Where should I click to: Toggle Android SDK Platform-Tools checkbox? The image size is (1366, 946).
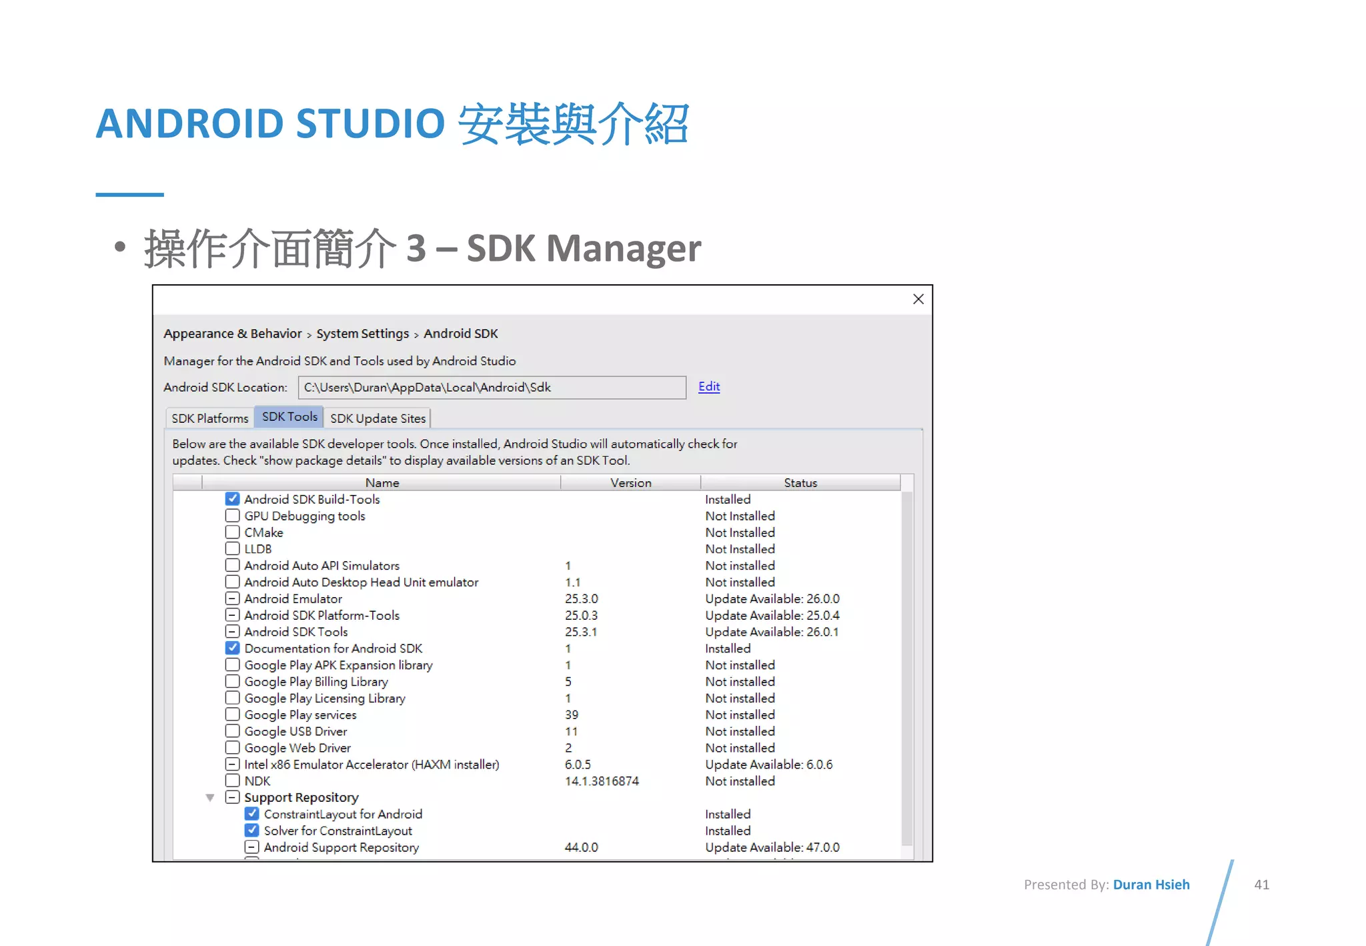click(x=232, y=614)
